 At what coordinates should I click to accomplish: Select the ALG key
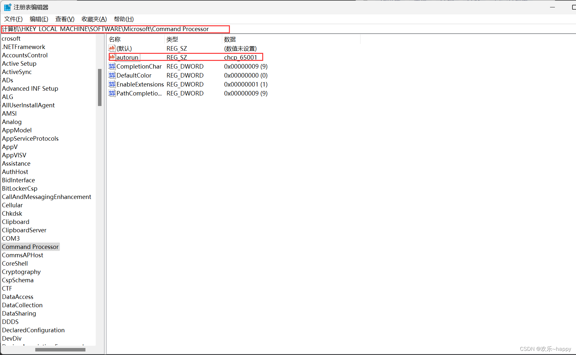[7, 97]
